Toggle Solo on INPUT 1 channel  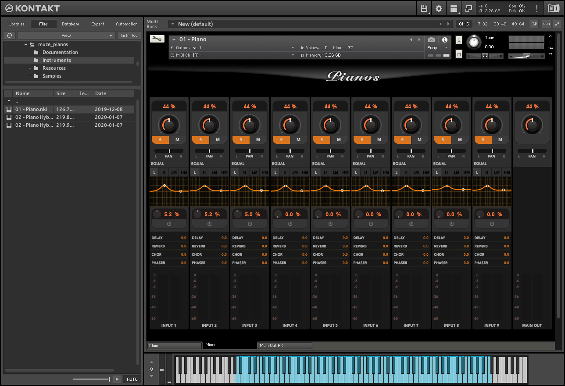(160, 139)
